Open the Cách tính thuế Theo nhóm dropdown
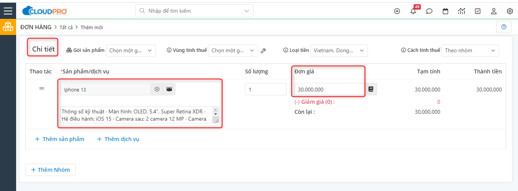The image size is (518, 191). pos(470,50)
